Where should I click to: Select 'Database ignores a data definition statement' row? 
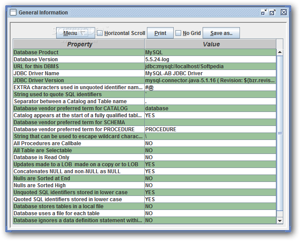[145, 220]
